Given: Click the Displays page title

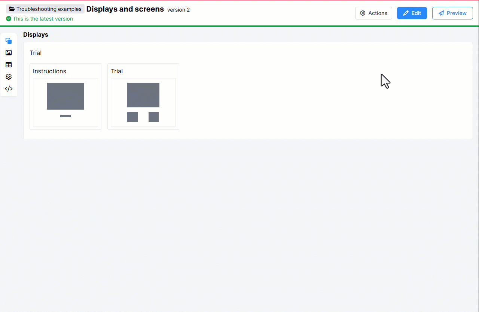Looking at the screenshot, I should (36, 34).
